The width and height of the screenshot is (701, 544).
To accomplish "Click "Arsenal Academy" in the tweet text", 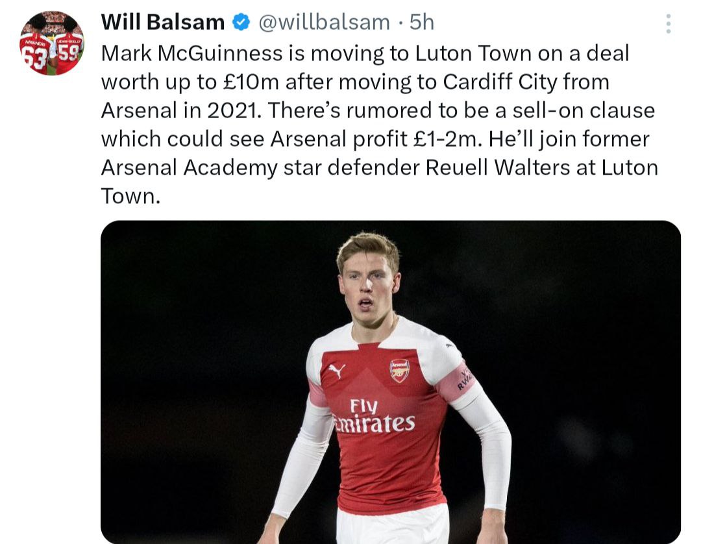I will click(x=189, y=167).
